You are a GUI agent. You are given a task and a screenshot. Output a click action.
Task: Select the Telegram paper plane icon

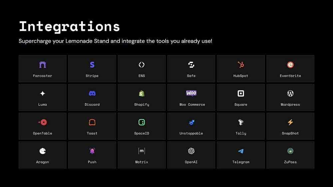pyautogui.click(x=241, y=151)
